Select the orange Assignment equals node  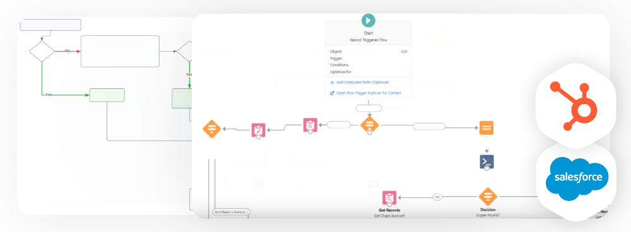(x=486, y=128)
